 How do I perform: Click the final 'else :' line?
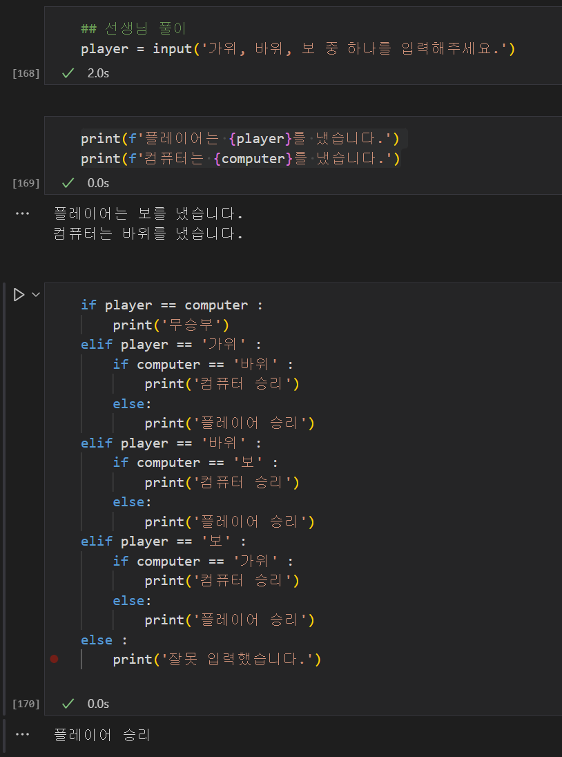(104, 640)
